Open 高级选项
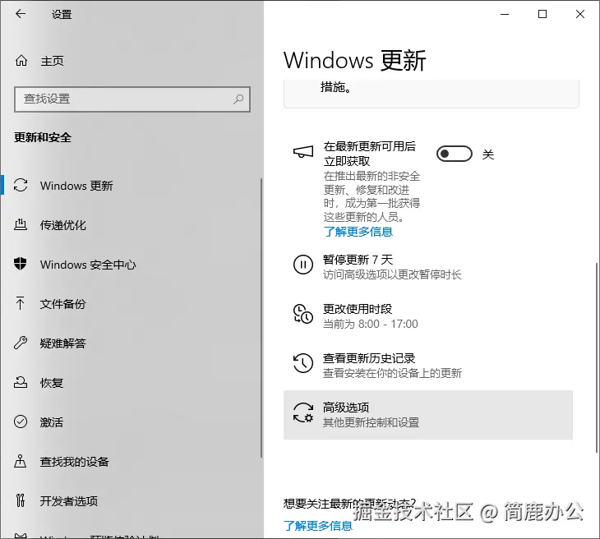The image size is (600, 539). 427,415
